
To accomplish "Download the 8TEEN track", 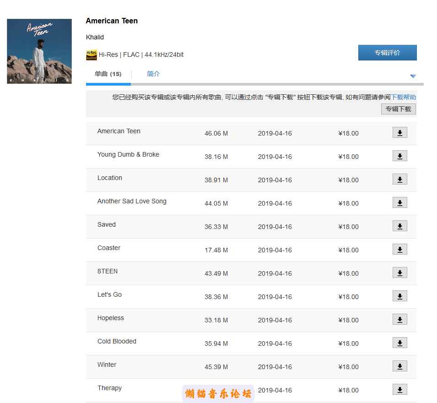I will point(399,273).
